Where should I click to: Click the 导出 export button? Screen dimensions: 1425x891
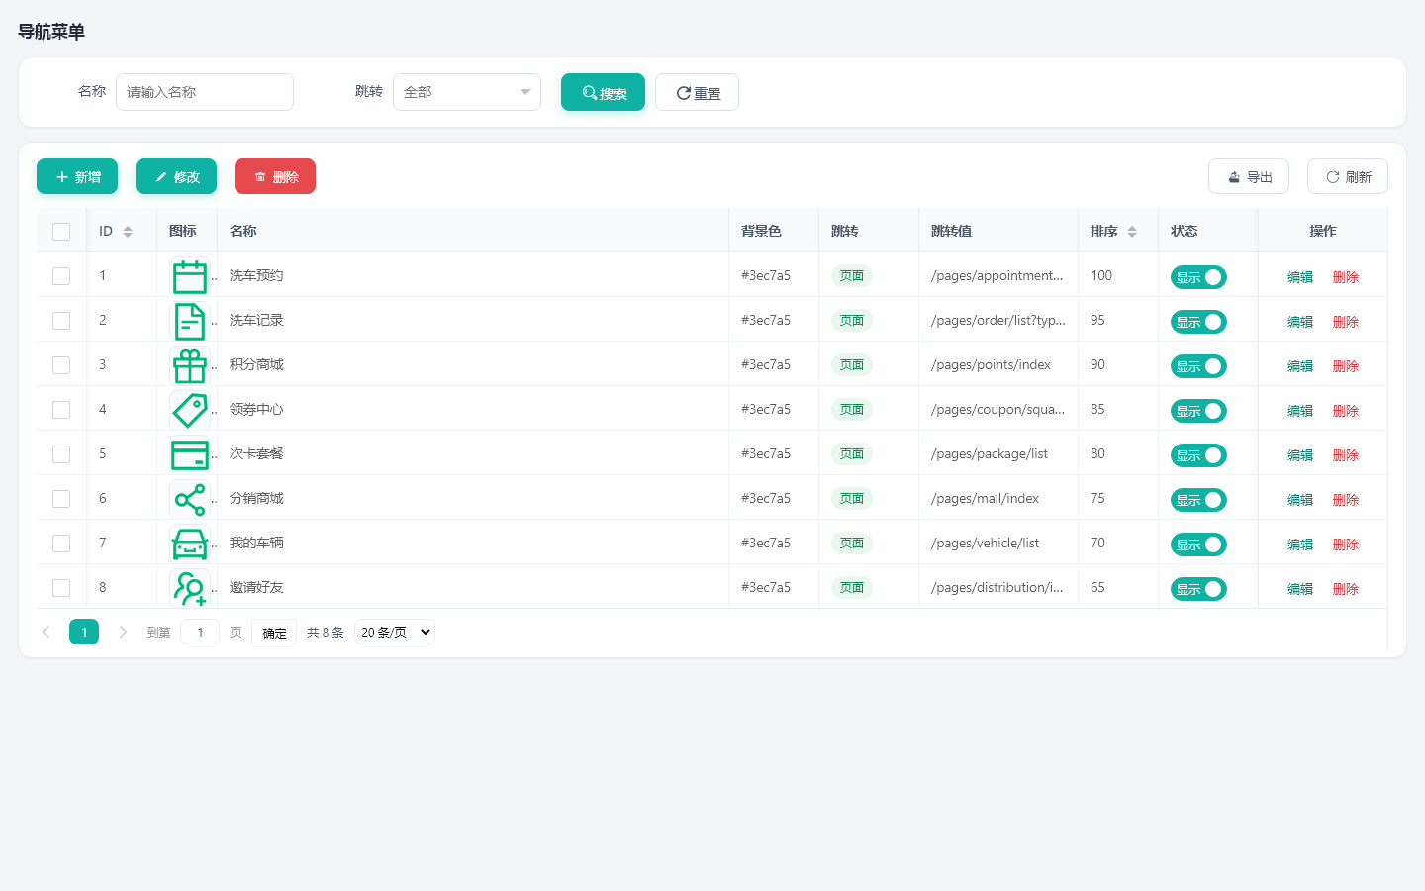tap(1249, 176)
